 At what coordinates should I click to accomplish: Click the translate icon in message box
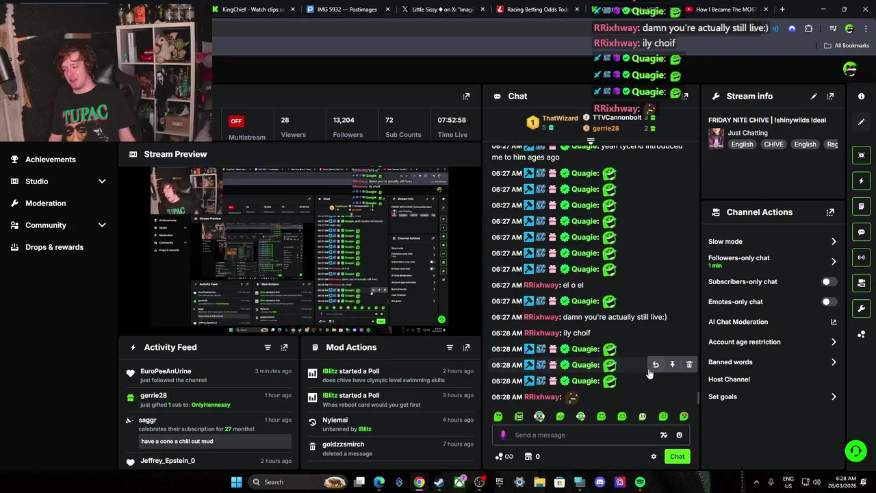click(x=663, y=435)
